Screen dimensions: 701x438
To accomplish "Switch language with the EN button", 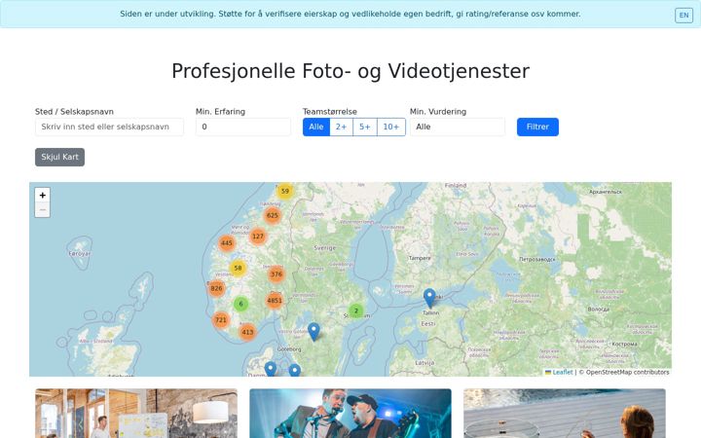I will [x=683, y=16].
